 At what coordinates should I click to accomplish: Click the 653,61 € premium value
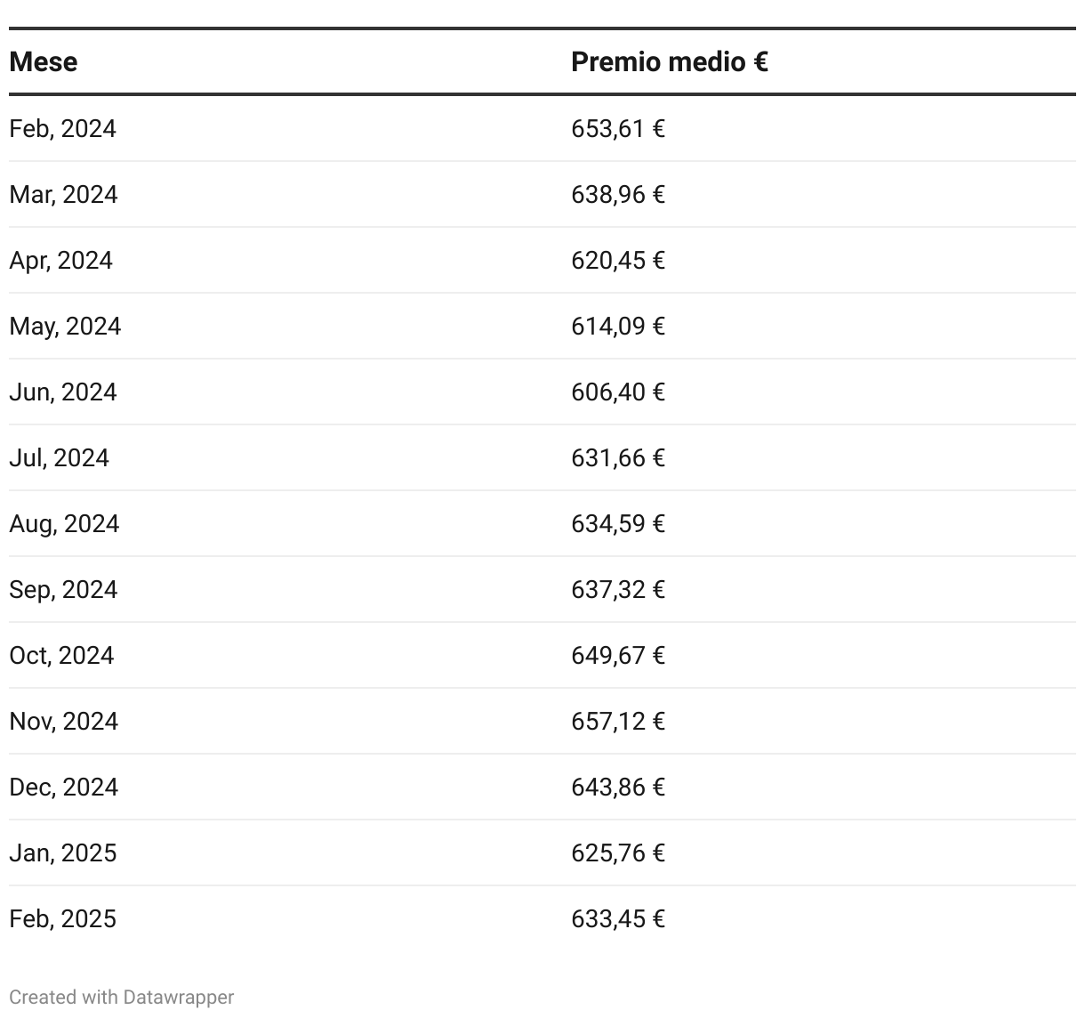[618, 129]
